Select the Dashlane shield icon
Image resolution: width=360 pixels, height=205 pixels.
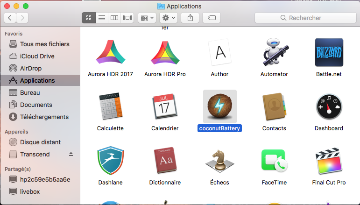pos(111,161)
